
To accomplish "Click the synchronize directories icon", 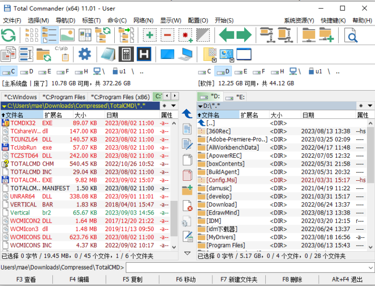I will point(44,54).
